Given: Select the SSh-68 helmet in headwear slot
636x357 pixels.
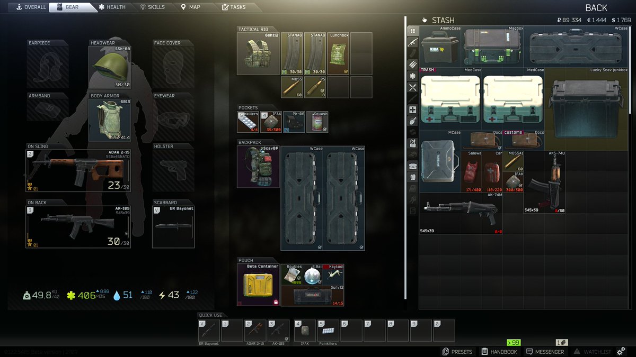Looking at the screenshot, I should [110, 67].
